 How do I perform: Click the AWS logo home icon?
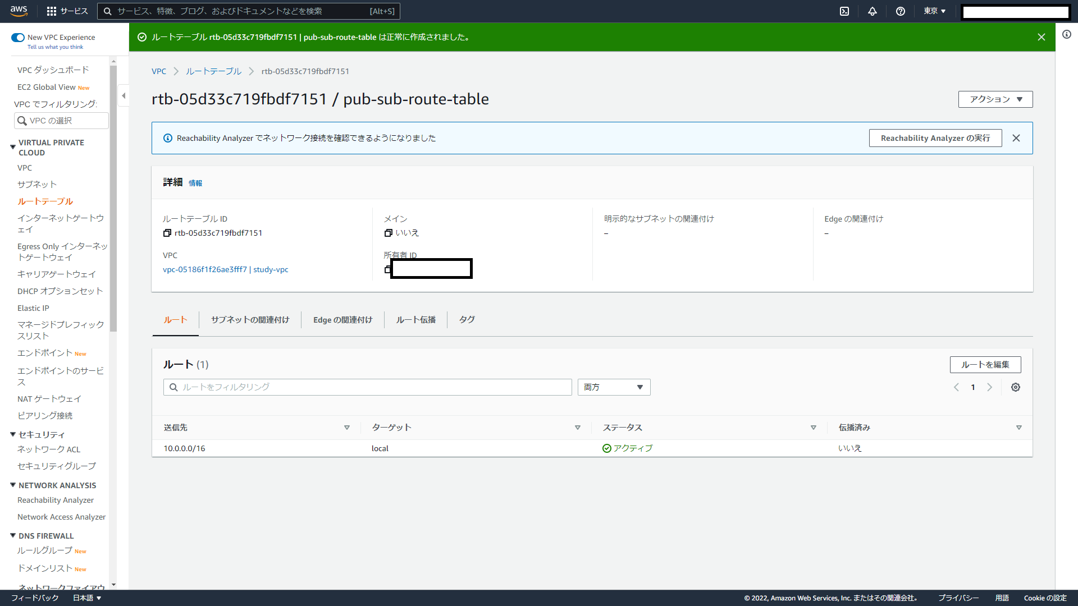[19, 11]
